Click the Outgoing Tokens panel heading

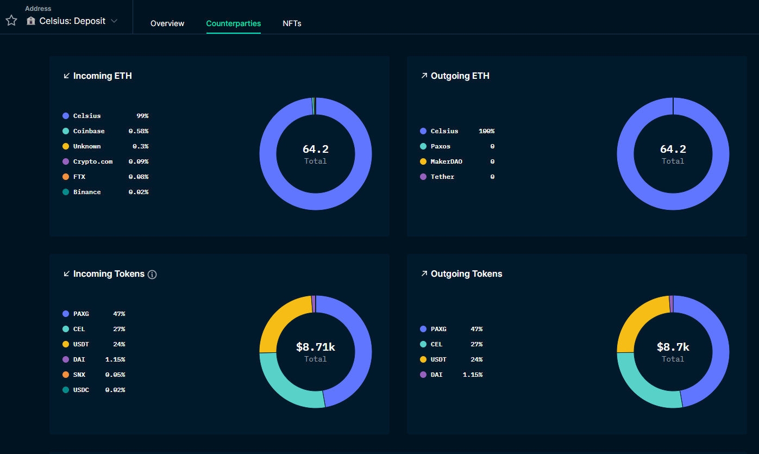[467, 274]
